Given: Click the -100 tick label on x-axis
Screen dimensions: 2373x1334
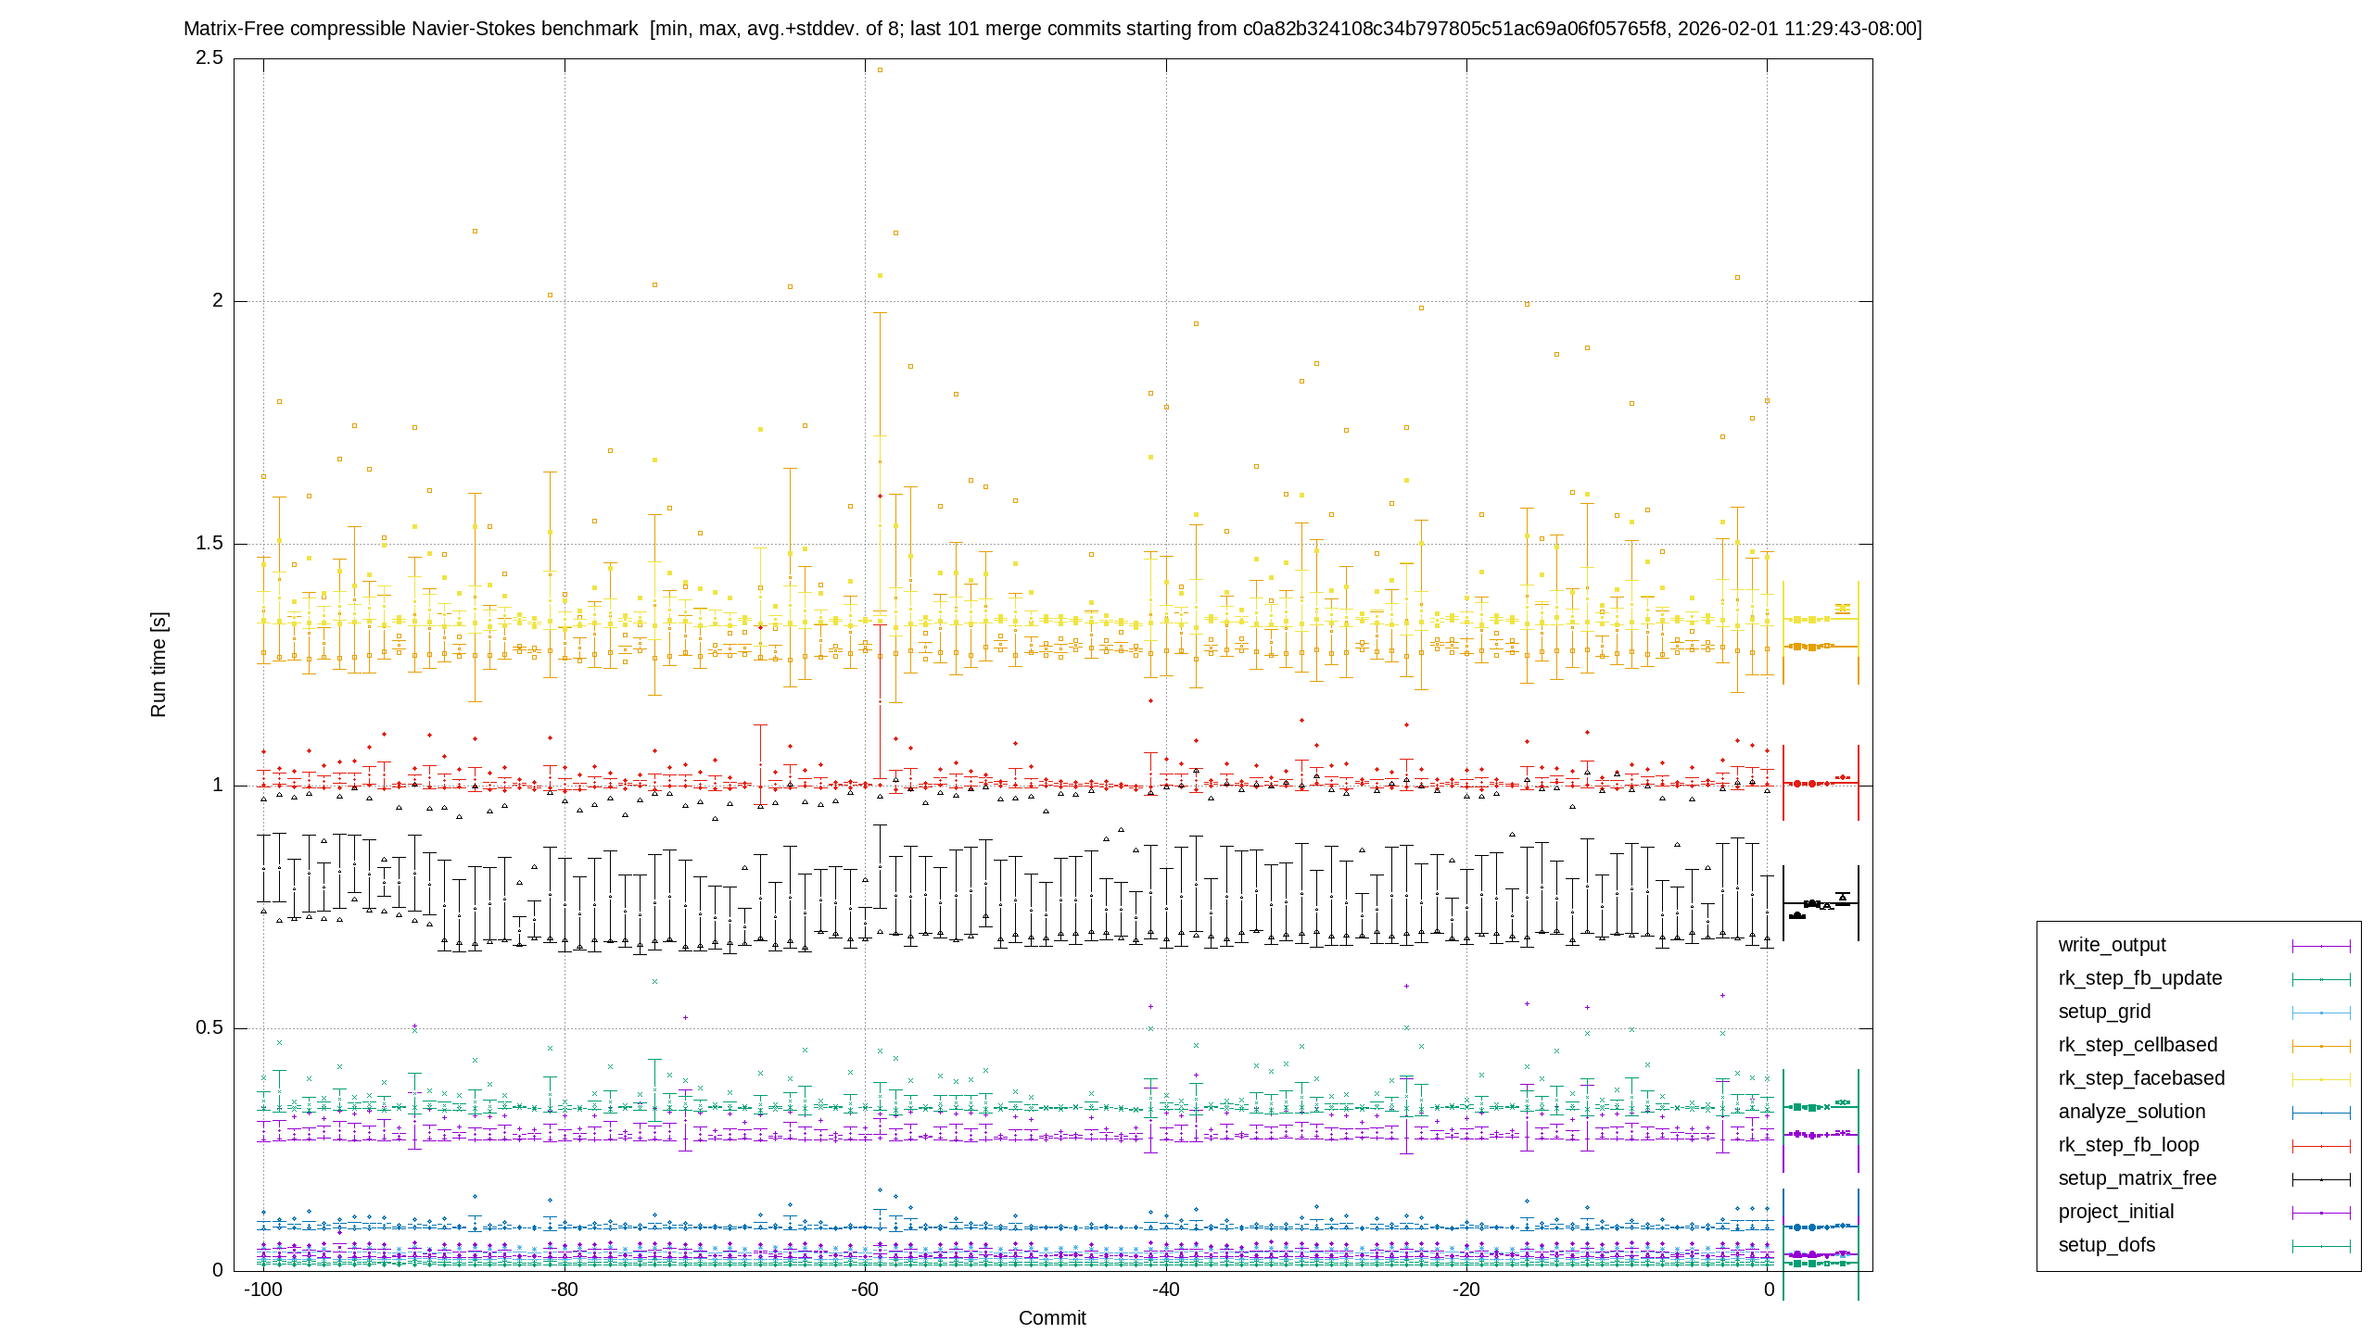Looking at the screenshot, I should pyautogui.click(x=262, y=1290).
